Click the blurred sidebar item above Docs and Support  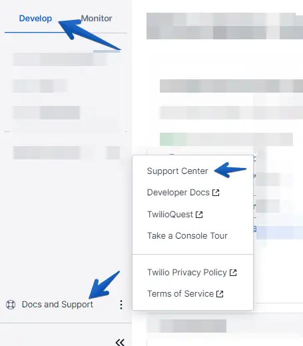click(x=67, y=153)
